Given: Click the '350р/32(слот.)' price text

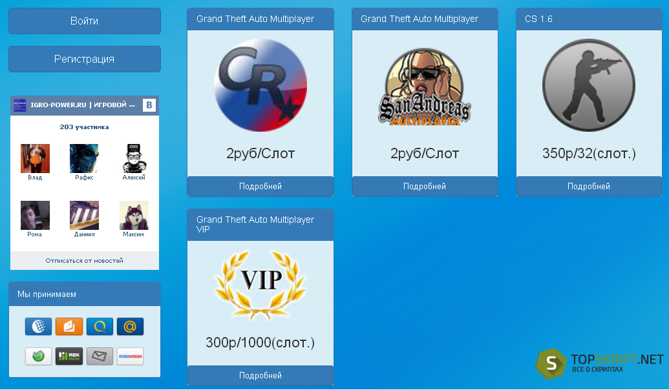Looking at the screenshot, I should [x=589, y=154].
